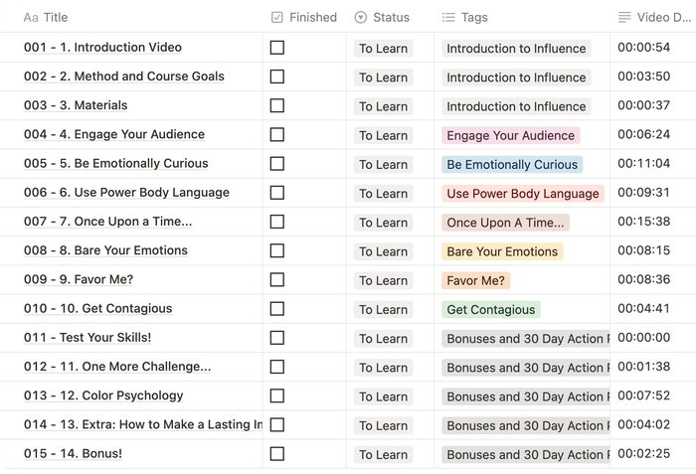Select the pink Engage Your Audience tag
This screenshot has height=474, width=696.
click(x=511, y=135)
